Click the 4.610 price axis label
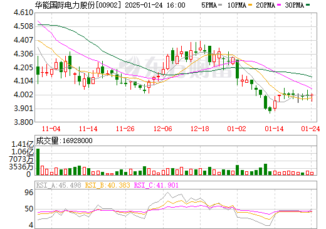 (x=23, y=13)
